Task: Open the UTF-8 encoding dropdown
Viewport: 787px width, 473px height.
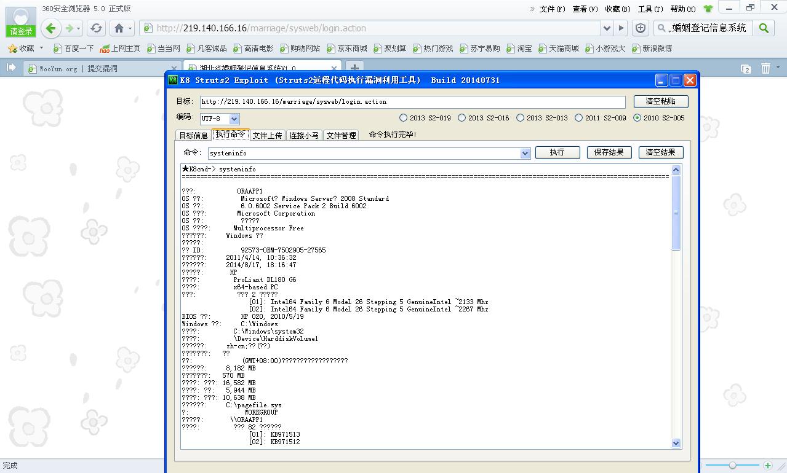Action: point(234,119)
